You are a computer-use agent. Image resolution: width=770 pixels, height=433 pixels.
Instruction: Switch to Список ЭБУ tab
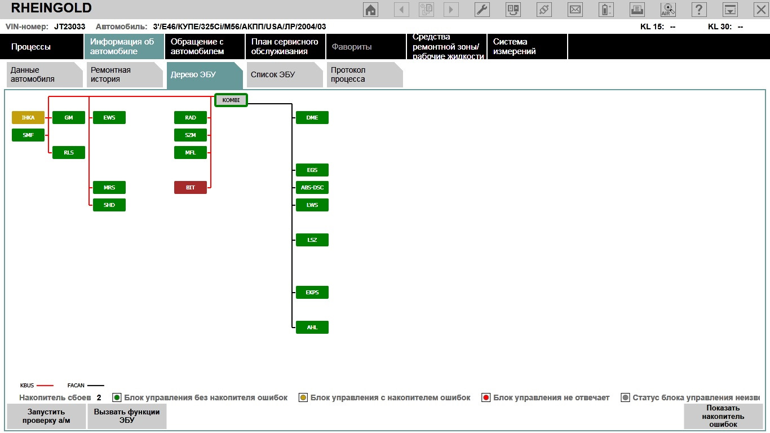[285, 74]
